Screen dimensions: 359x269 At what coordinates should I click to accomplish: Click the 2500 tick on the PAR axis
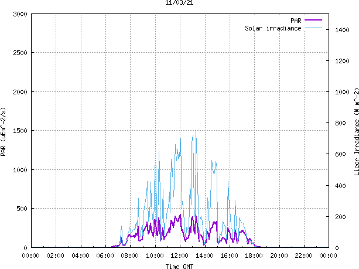[20, 53]
